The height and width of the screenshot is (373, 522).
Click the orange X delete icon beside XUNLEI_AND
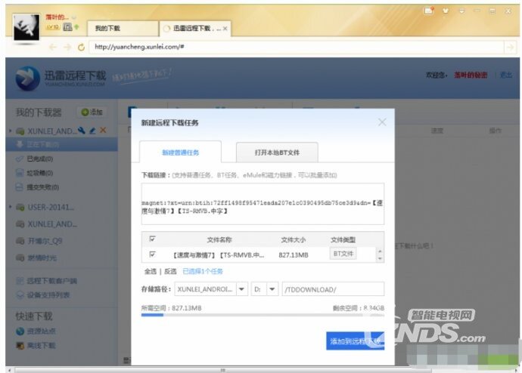[103, 130]
